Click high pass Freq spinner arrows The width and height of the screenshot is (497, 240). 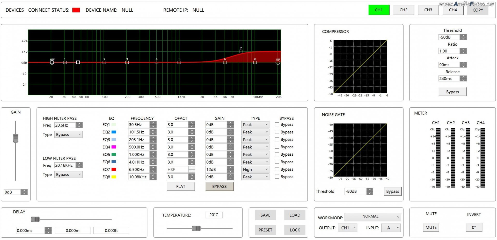pyautogui.click(x=79, y=125)
